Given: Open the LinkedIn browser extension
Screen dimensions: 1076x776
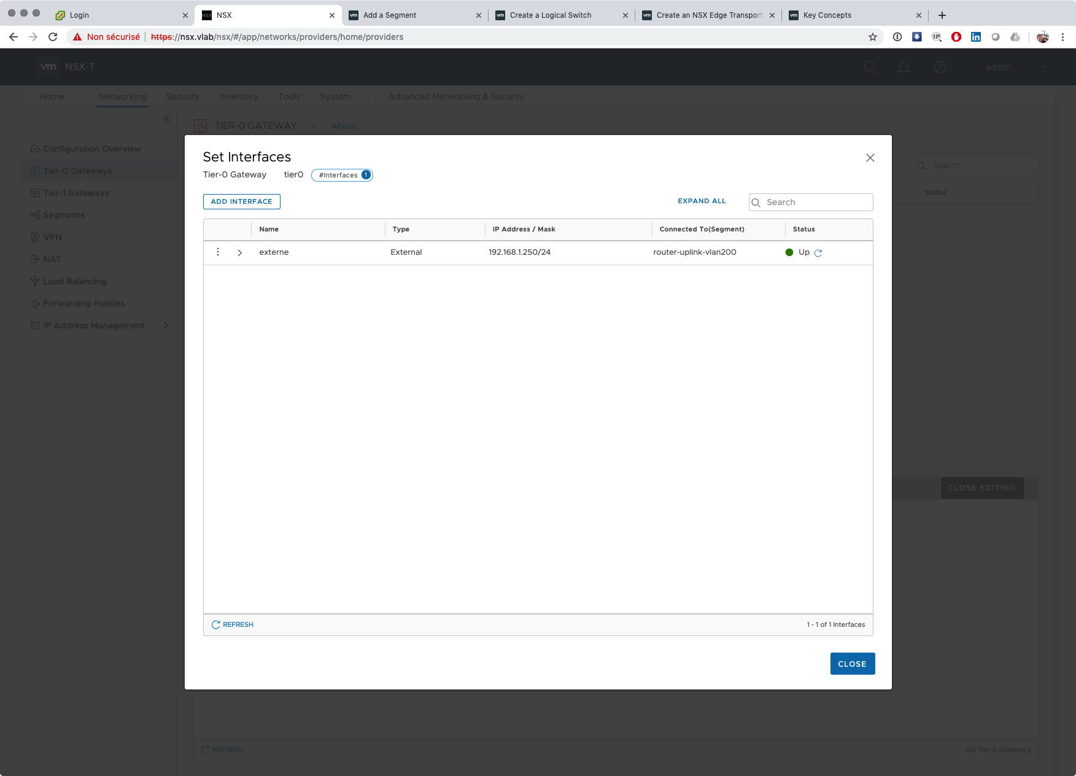Looking at the screenshot, I should pyautogui.click(x=976, y=37).
